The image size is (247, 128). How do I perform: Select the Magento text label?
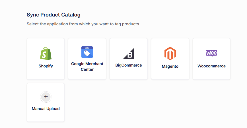170,66
